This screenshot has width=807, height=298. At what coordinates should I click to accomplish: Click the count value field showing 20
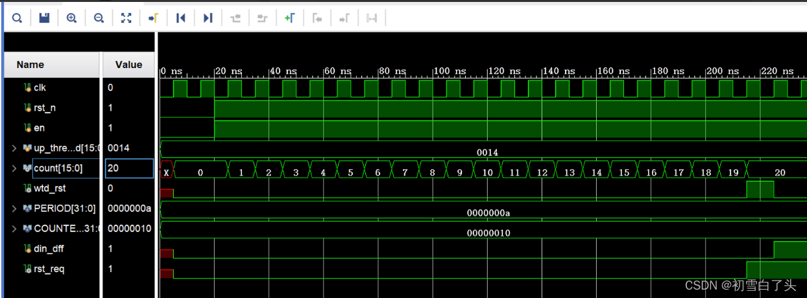point(129,168)
